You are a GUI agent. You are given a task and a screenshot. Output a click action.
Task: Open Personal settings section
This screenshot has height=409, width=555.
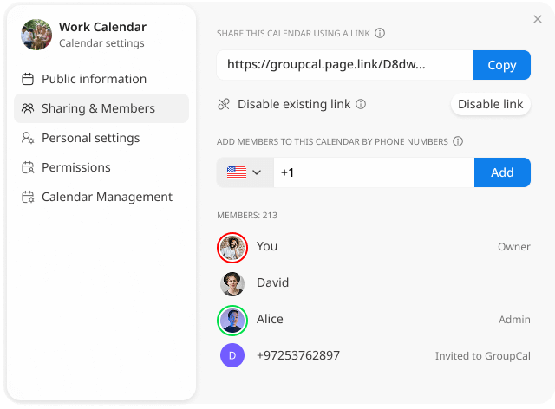[x=101, y=138]
